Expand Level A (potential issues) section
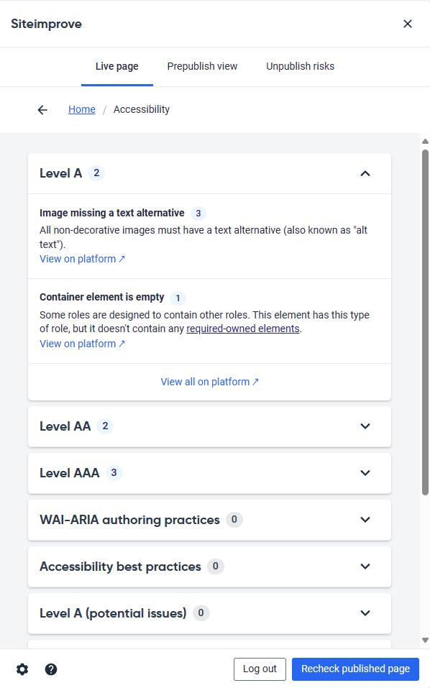 pyautogui.click(x=209, y=613)
